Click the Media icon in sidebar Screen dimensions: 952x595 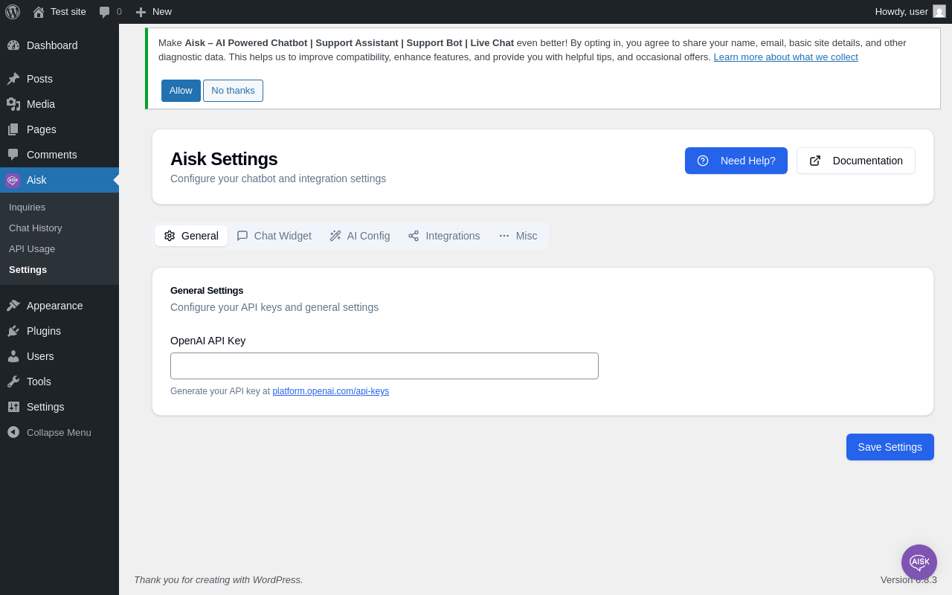[13, 104]
